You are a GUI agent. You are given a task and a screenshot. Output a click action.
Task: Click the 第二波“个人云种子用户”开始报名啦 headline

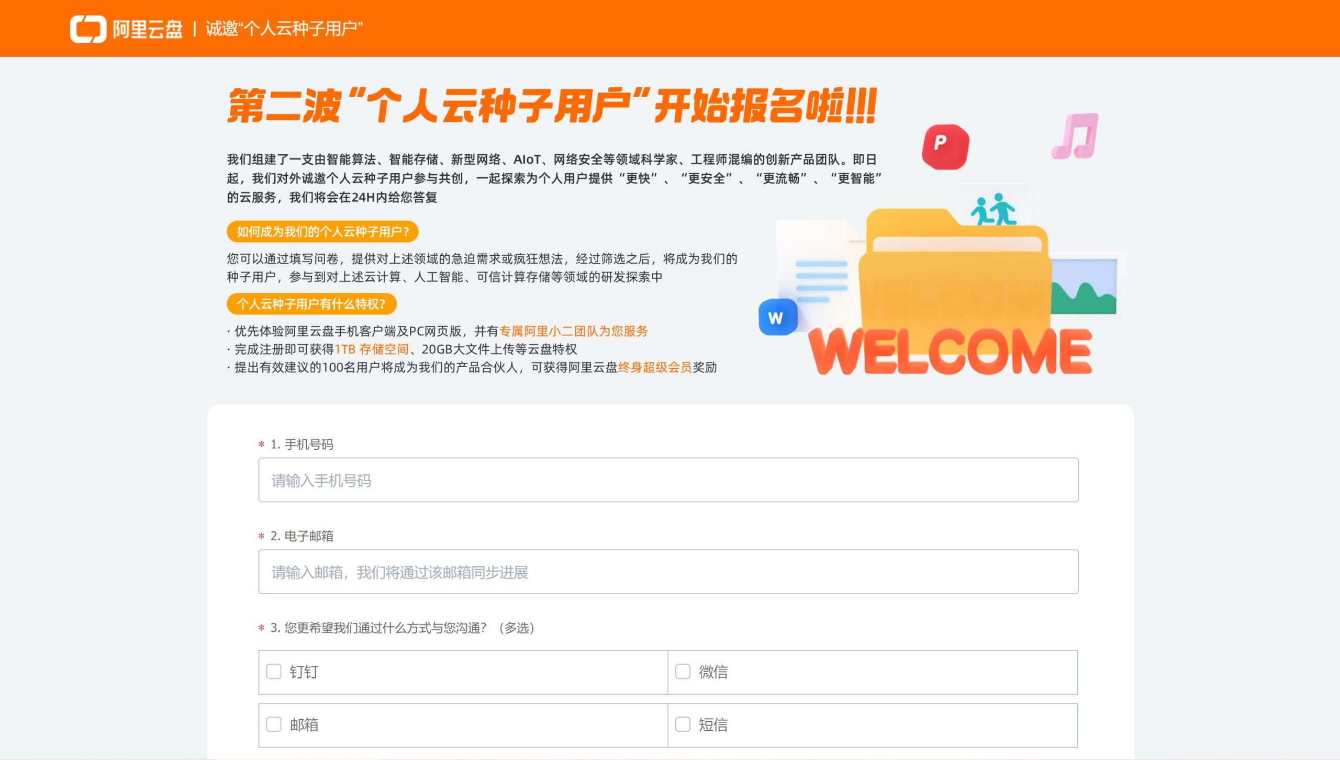pos(552,106)
